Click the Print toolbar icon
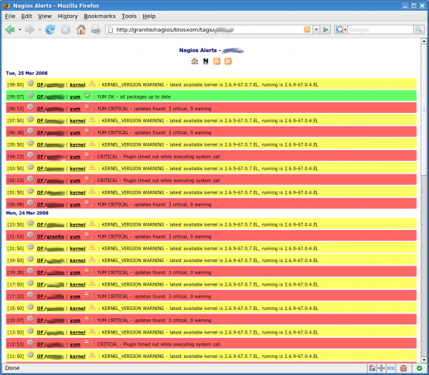 (96, 30)
